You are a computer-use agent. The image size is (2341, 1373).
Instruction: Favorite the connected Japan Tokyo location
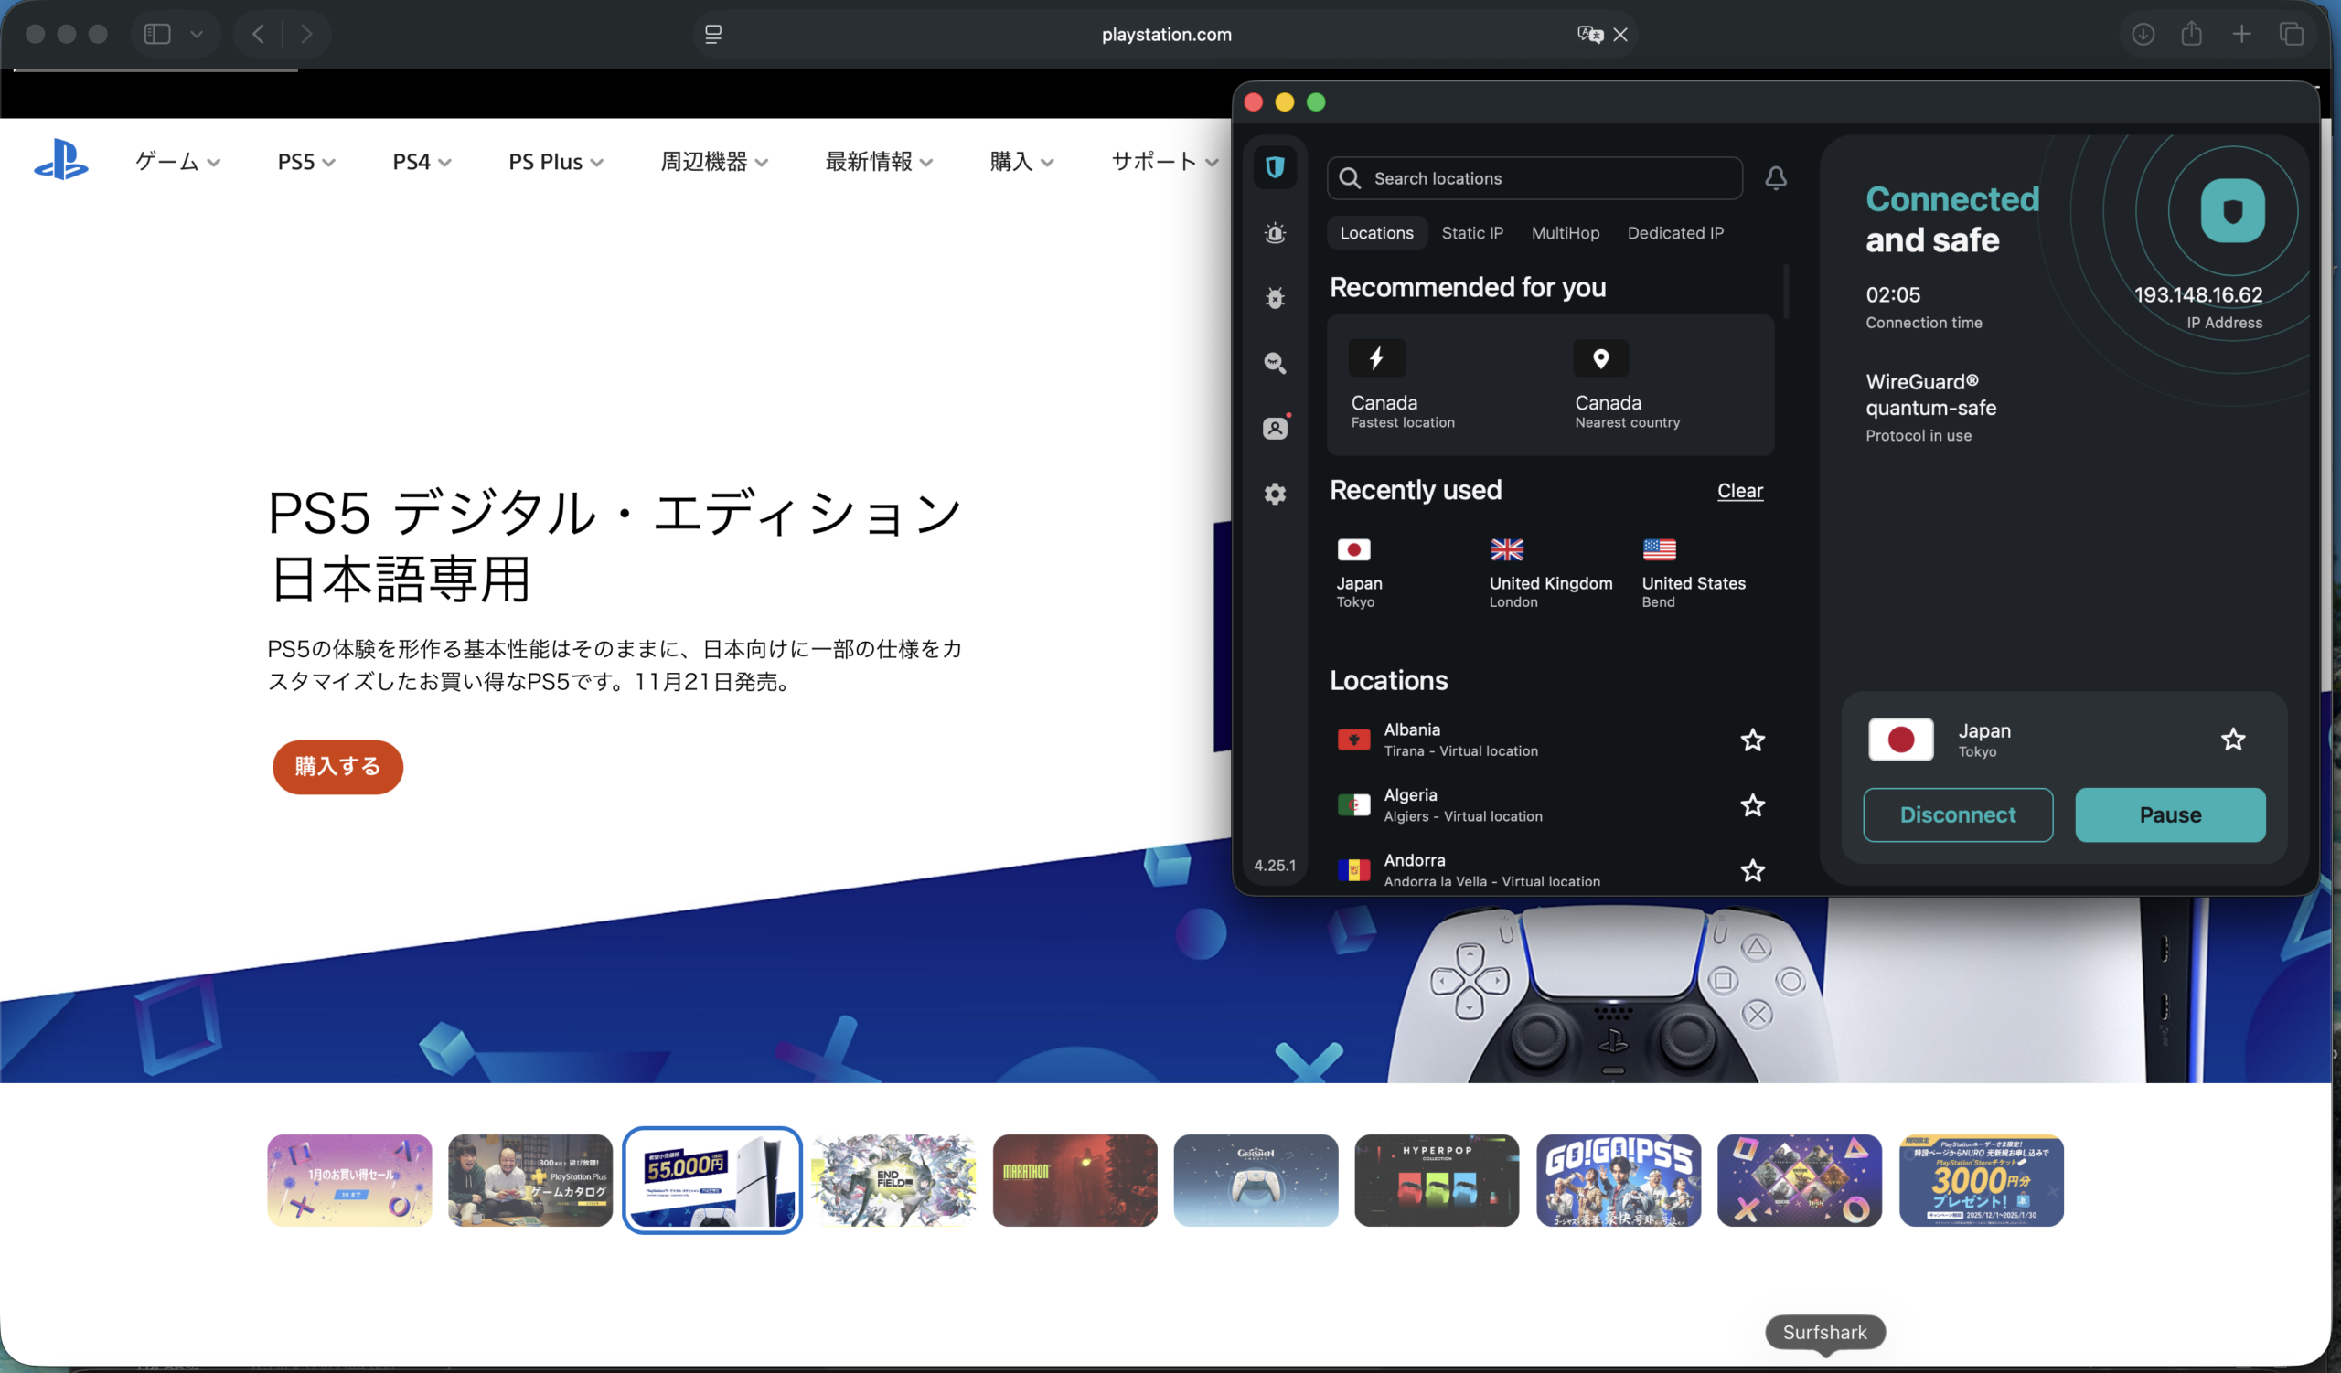click(x=2232, y=739)
